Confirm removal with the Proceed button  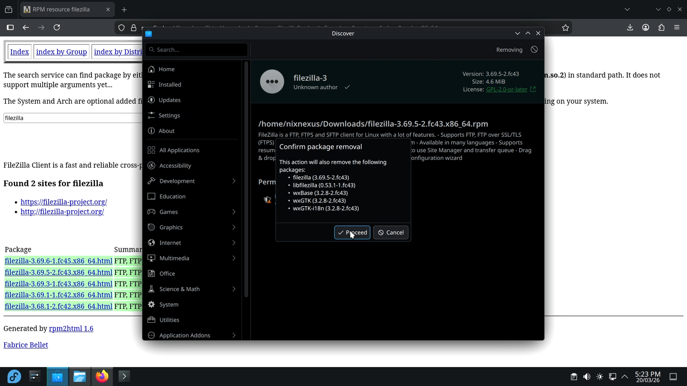click(x=352, y=232)
